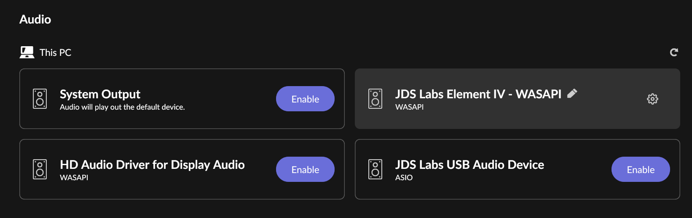Click the WASAPI label under HD Audio Driver
692x218 pixels.
74,178
